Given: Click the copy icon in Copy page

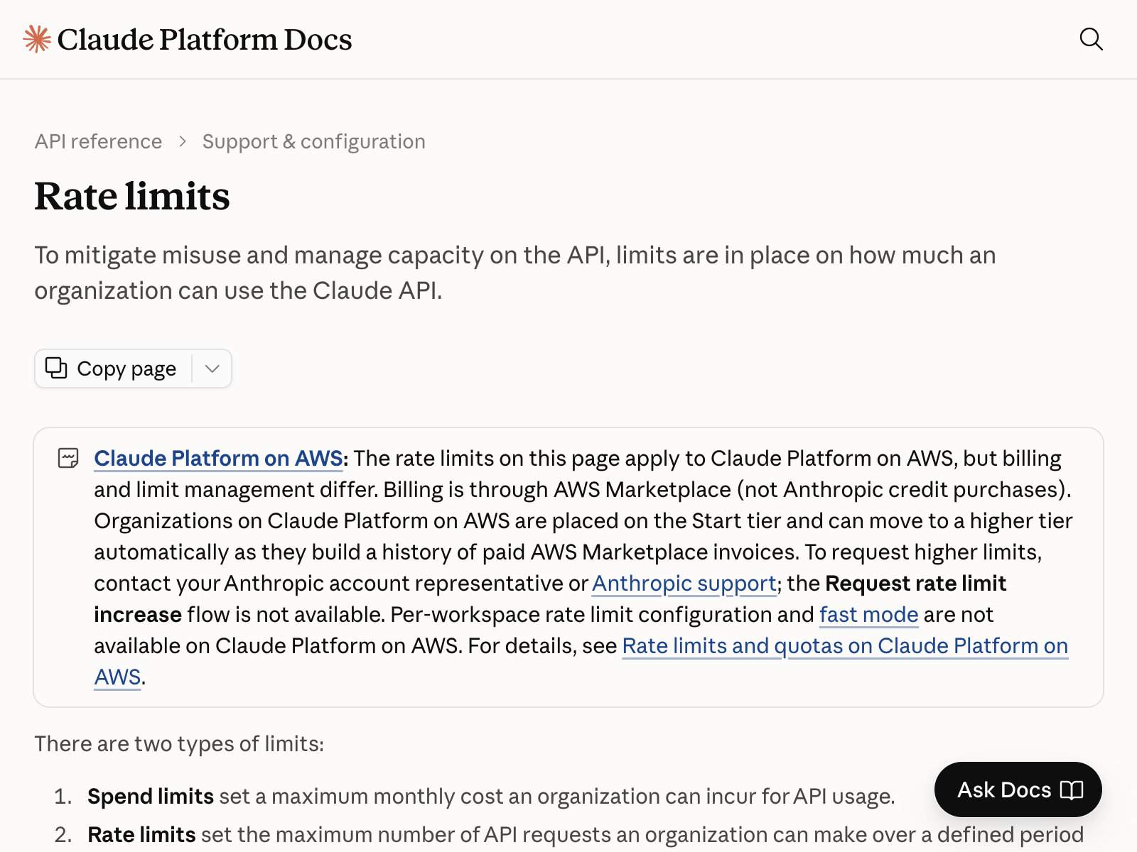Looking at the screenshot, I should pyautogui.click(x=56, y=368).
